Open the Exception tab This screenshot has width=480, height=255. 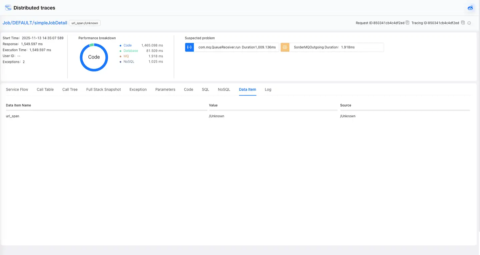pos(138,89)
